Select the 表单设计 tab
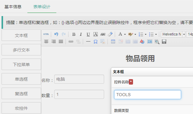The width and height of the screenshot is (193, 114). [x=42, y=7]
